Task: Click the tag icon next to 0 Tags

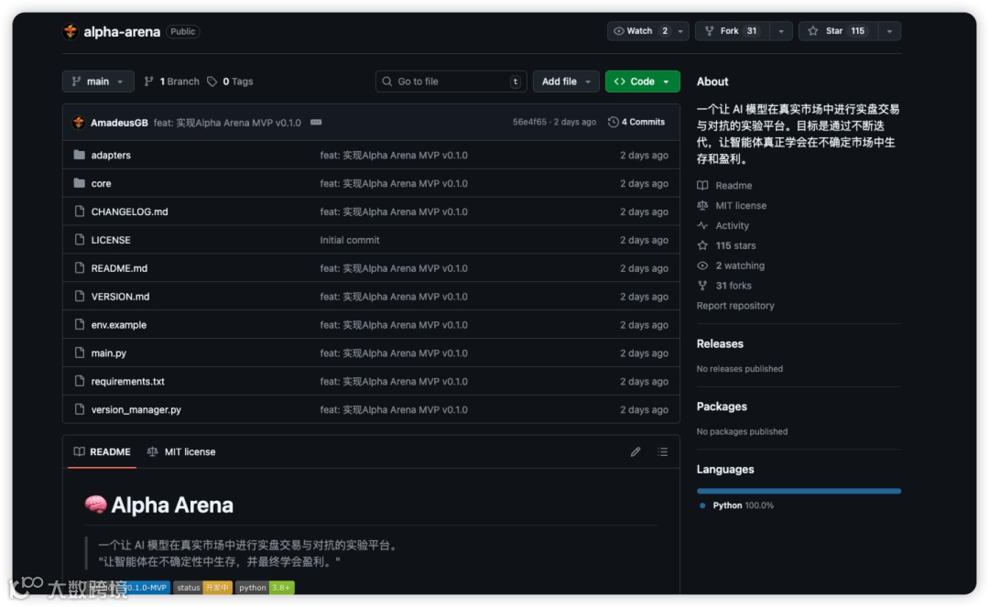Action: [x=212, y=81]
